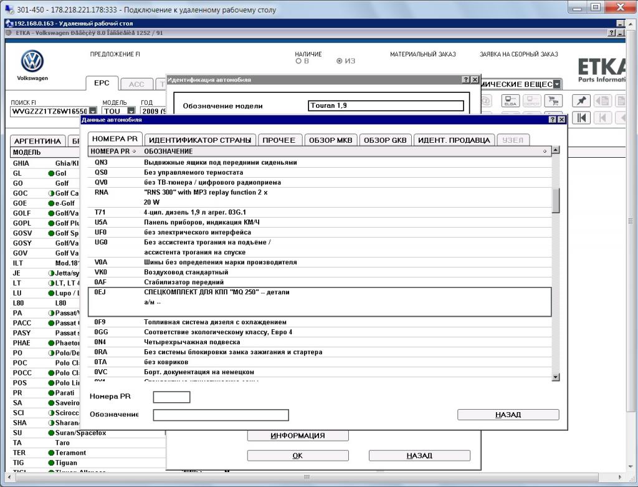This screenshot has width=638, height=487.
Task: Select PR row 'QN3'
Action: [320, 163]
